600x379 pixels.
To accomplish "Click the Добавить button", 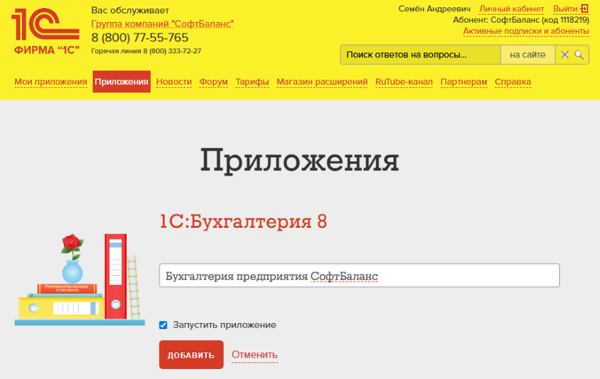I will (x=191, y=354).
